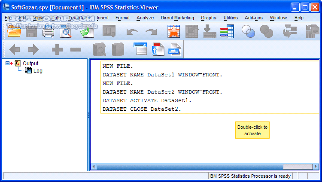Open Print Preview magnifier icon
This screenshot has height=182, width=322.
click(x=66, y=32)
